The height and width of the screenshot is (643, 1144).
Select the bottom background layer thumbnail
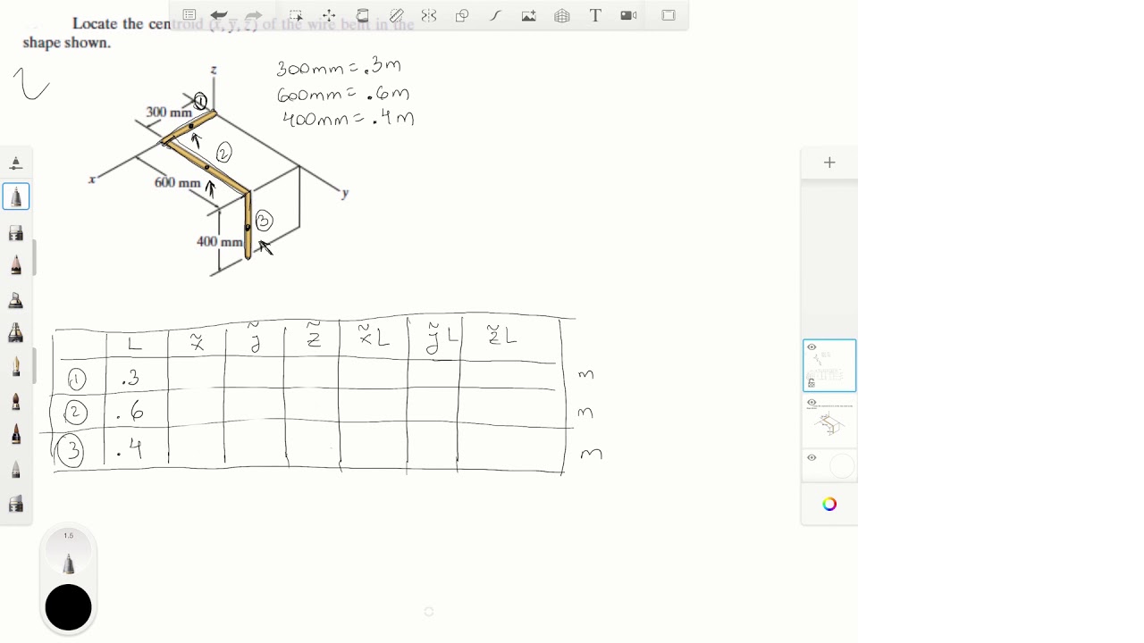(829, 465)
